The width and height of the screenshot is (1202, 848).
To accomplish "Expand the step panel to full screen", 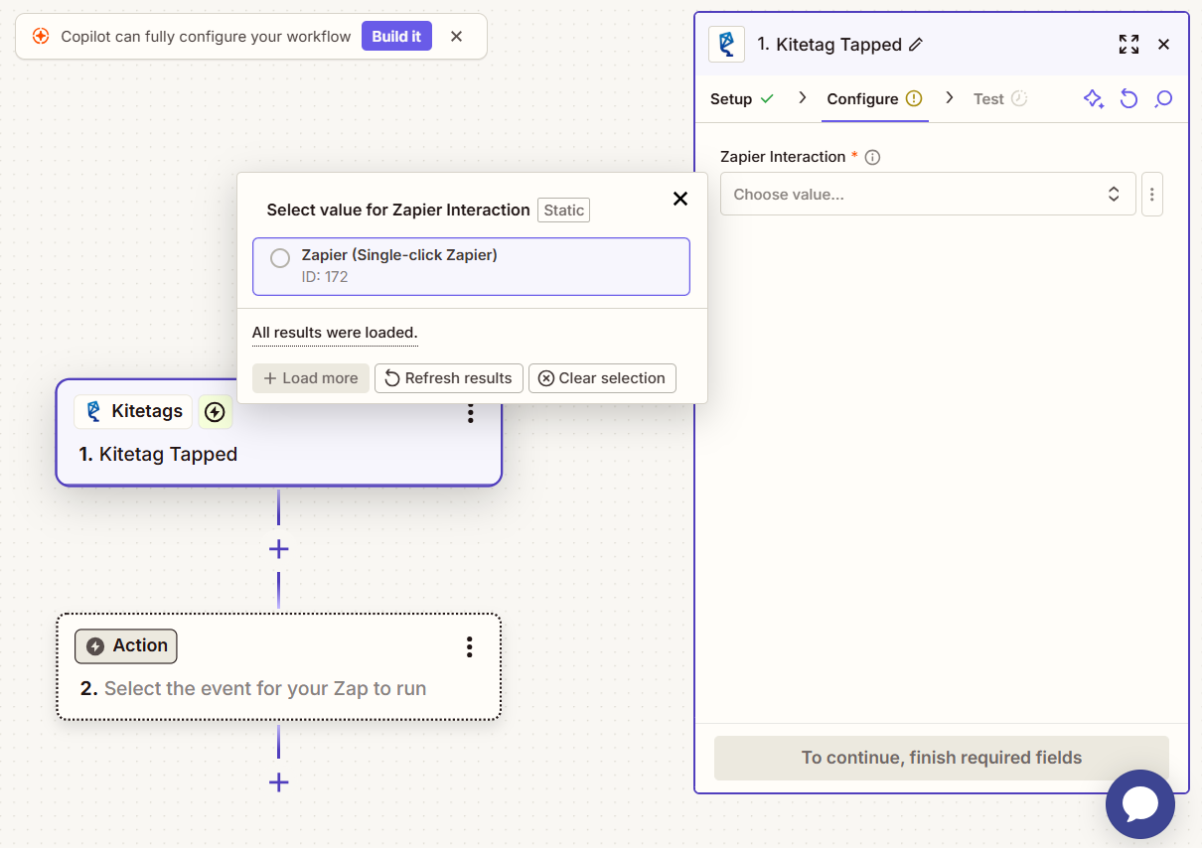I will [x=1128, y=45].
